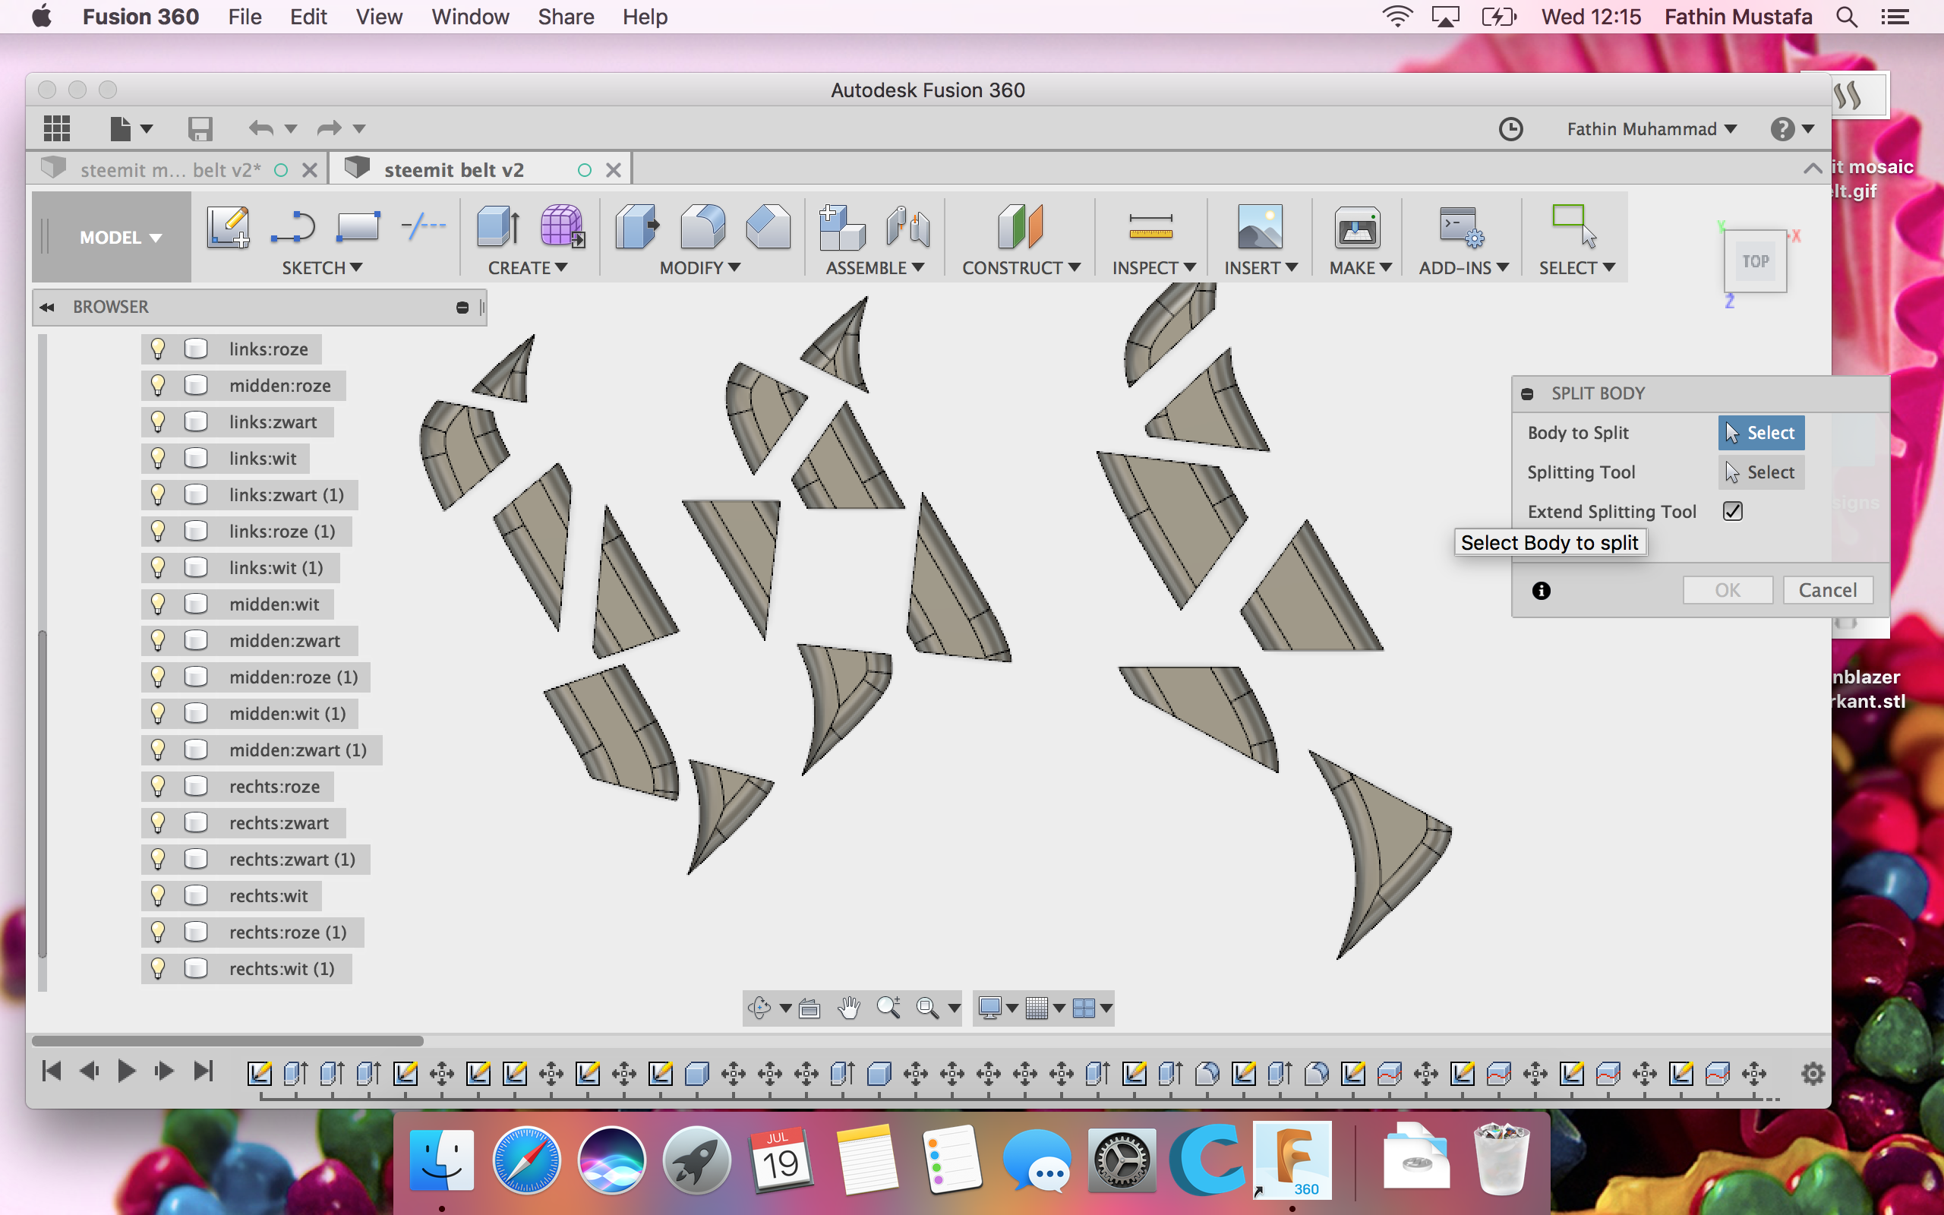Select the Extrude tool icon

[498, 226]
